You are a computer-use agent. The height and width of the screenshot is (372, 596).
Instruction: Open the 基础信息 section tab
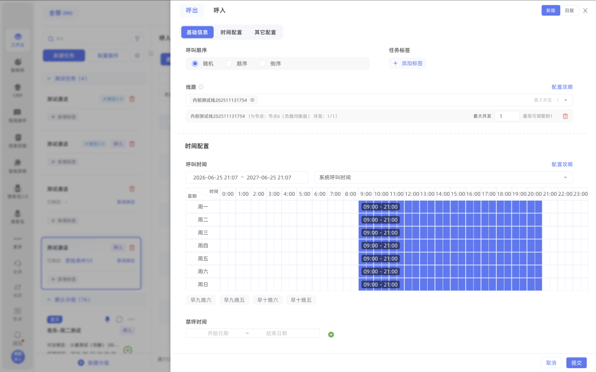coord(197,33)
